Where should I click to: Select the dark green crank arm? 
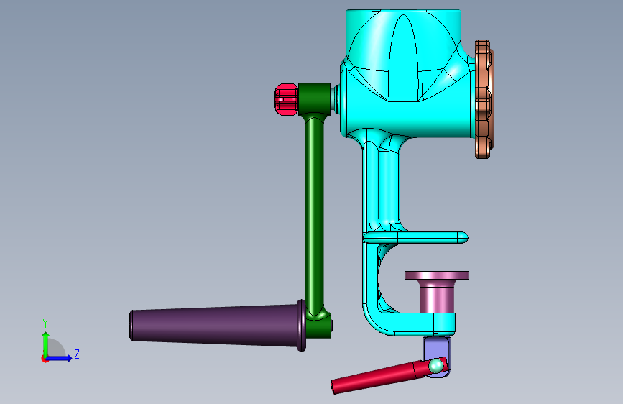(x=315, y=211)
